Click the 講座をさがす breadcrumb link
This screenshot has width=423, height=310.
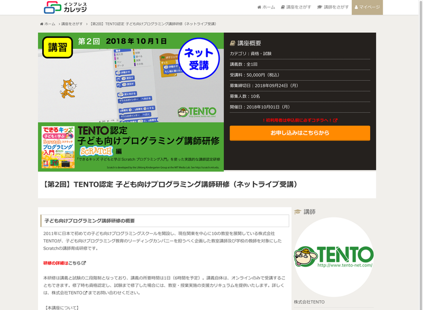click(x=72, y=24)
